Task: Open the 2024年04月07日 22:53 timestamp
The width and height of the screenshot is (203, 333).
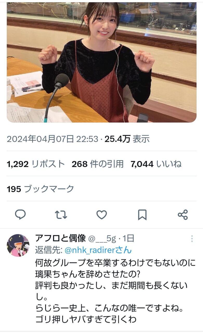Action: [53, 139]
